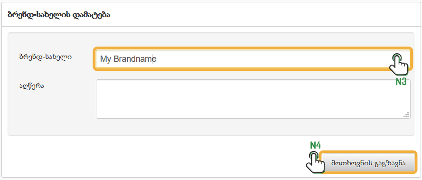
Task: Click the ბრენდ-სახელი input field
Action: 253,59
